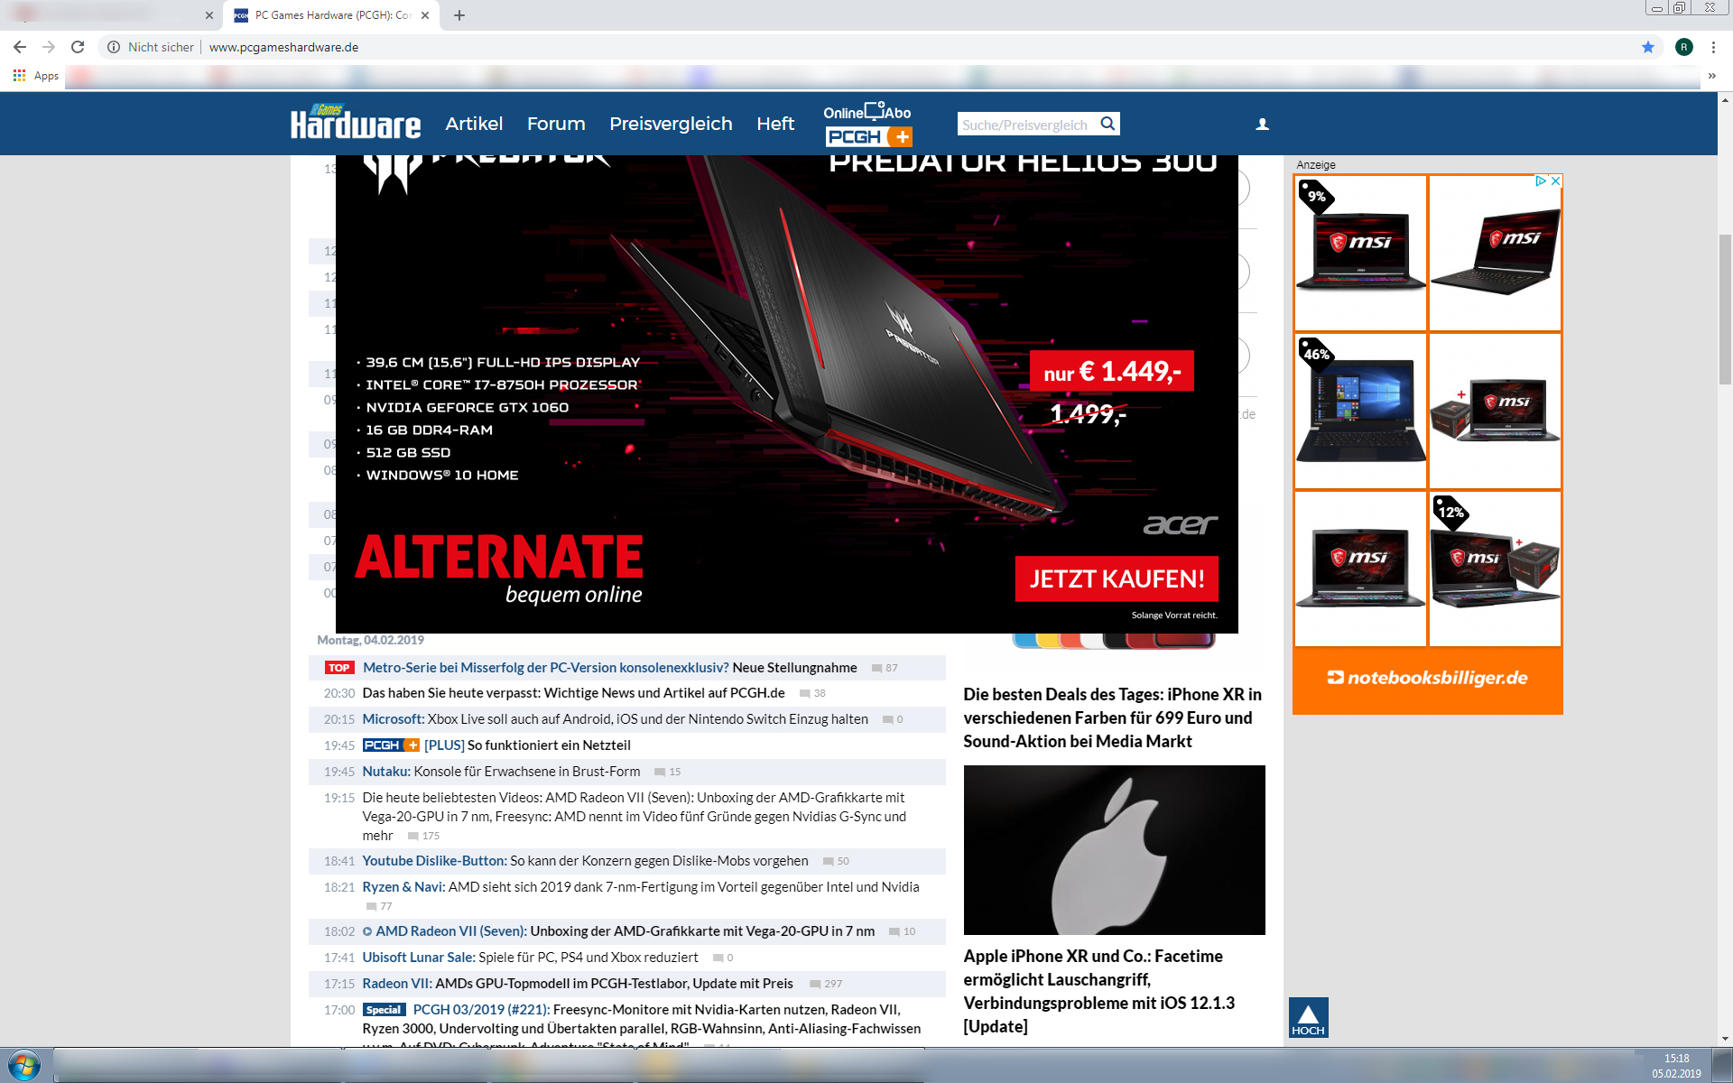Click the ALTERNATE logo in the ad
Image resolution: width=1733 pixels, height=1083 pixels.
click(x=499, y=569)
